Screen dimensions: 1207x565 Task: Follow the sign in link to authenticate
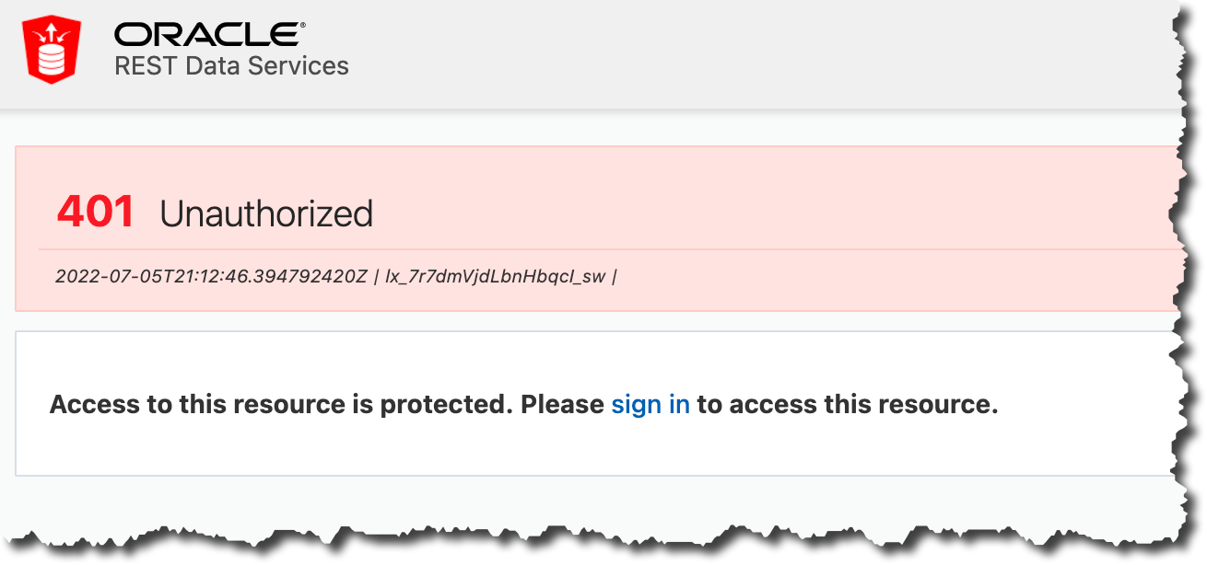[x=650, y=403]
